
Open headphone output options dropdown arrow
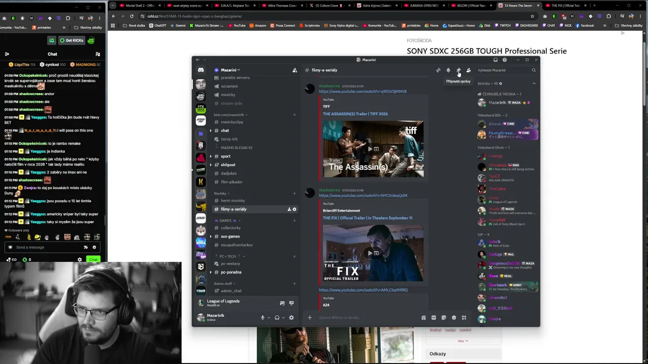(283, 317)
